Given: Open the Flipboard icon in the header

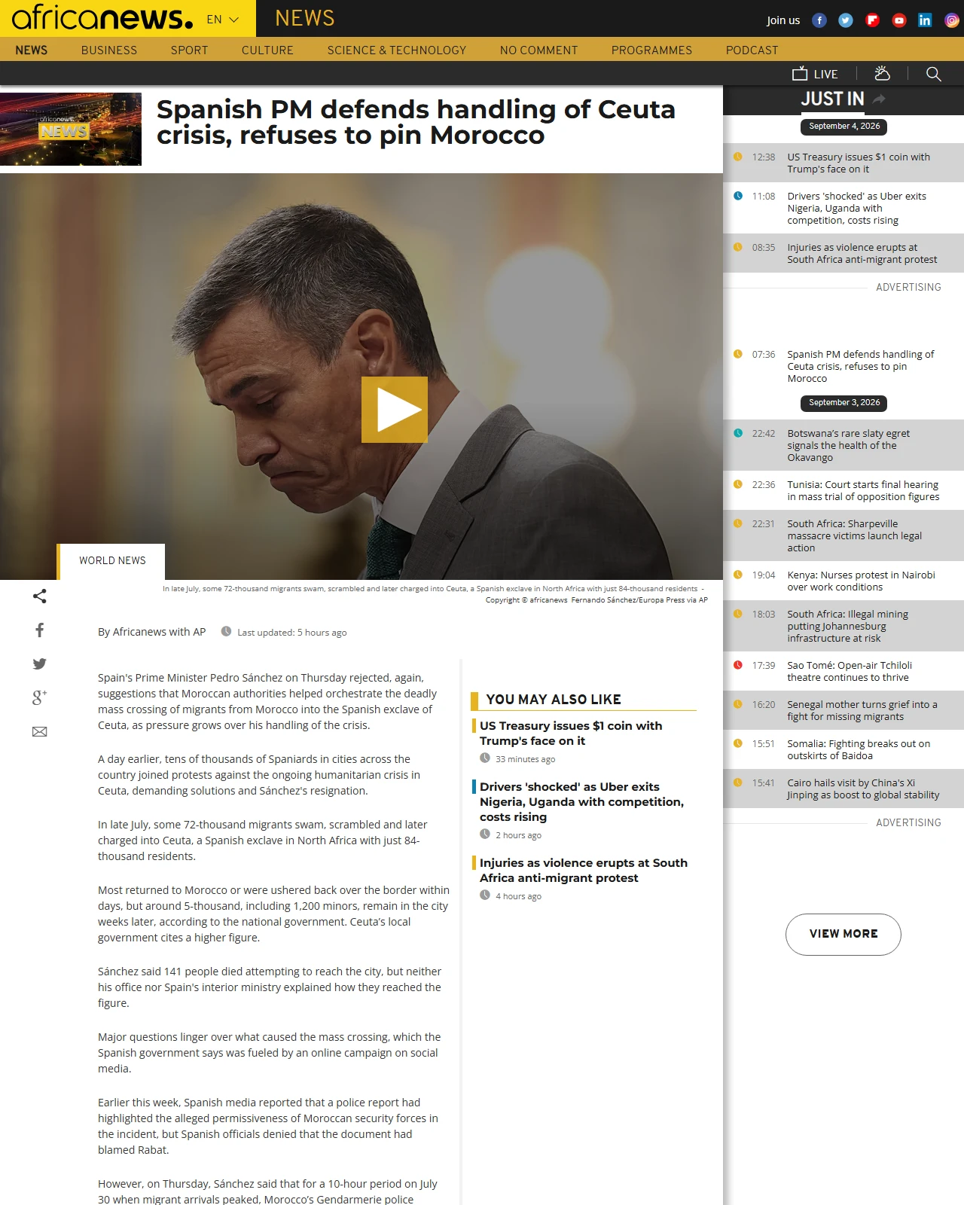Looking at the screenshot, I should click(872, 20).
